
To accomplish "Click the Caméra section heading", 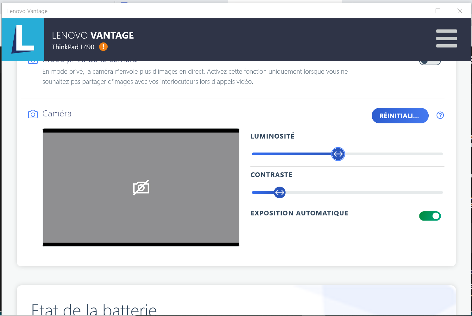I will click(57, 114).
